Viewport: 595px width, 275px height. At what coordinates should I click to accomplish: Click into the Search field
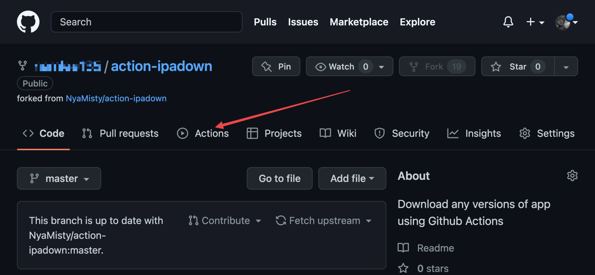coord(146,22)
